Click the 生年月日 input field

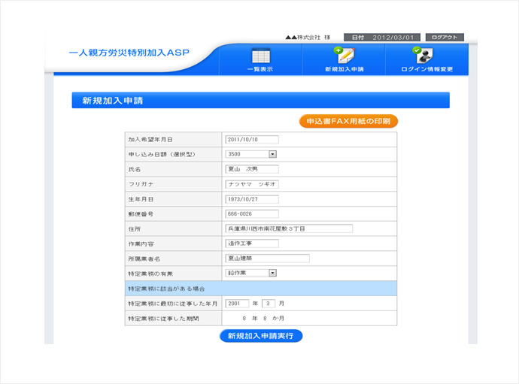(252, 199)
